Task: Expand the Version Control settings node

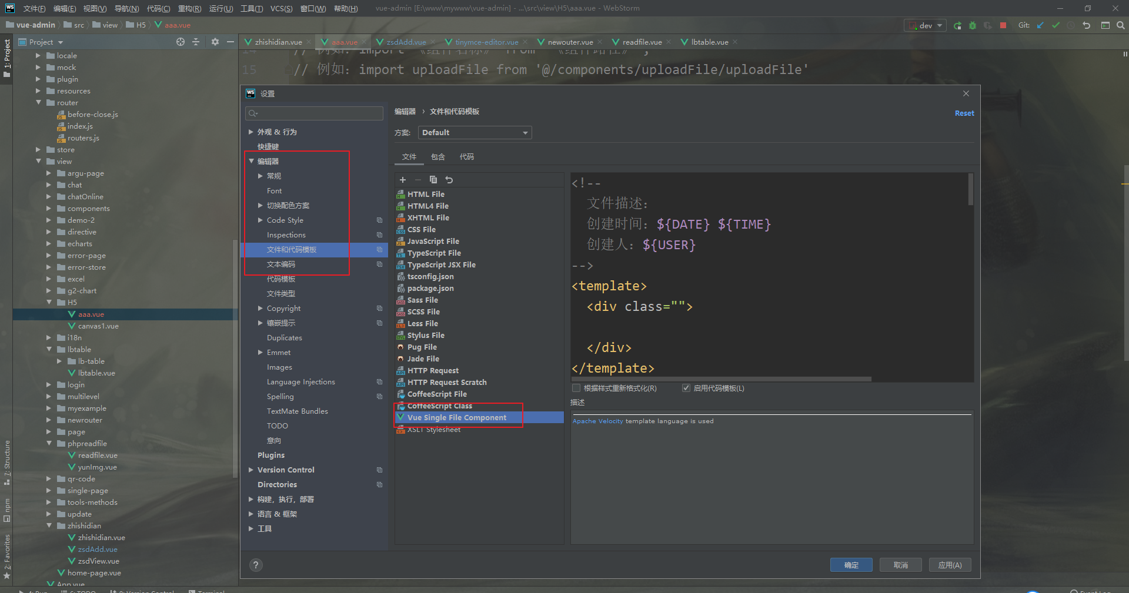Action: (251, 470)
